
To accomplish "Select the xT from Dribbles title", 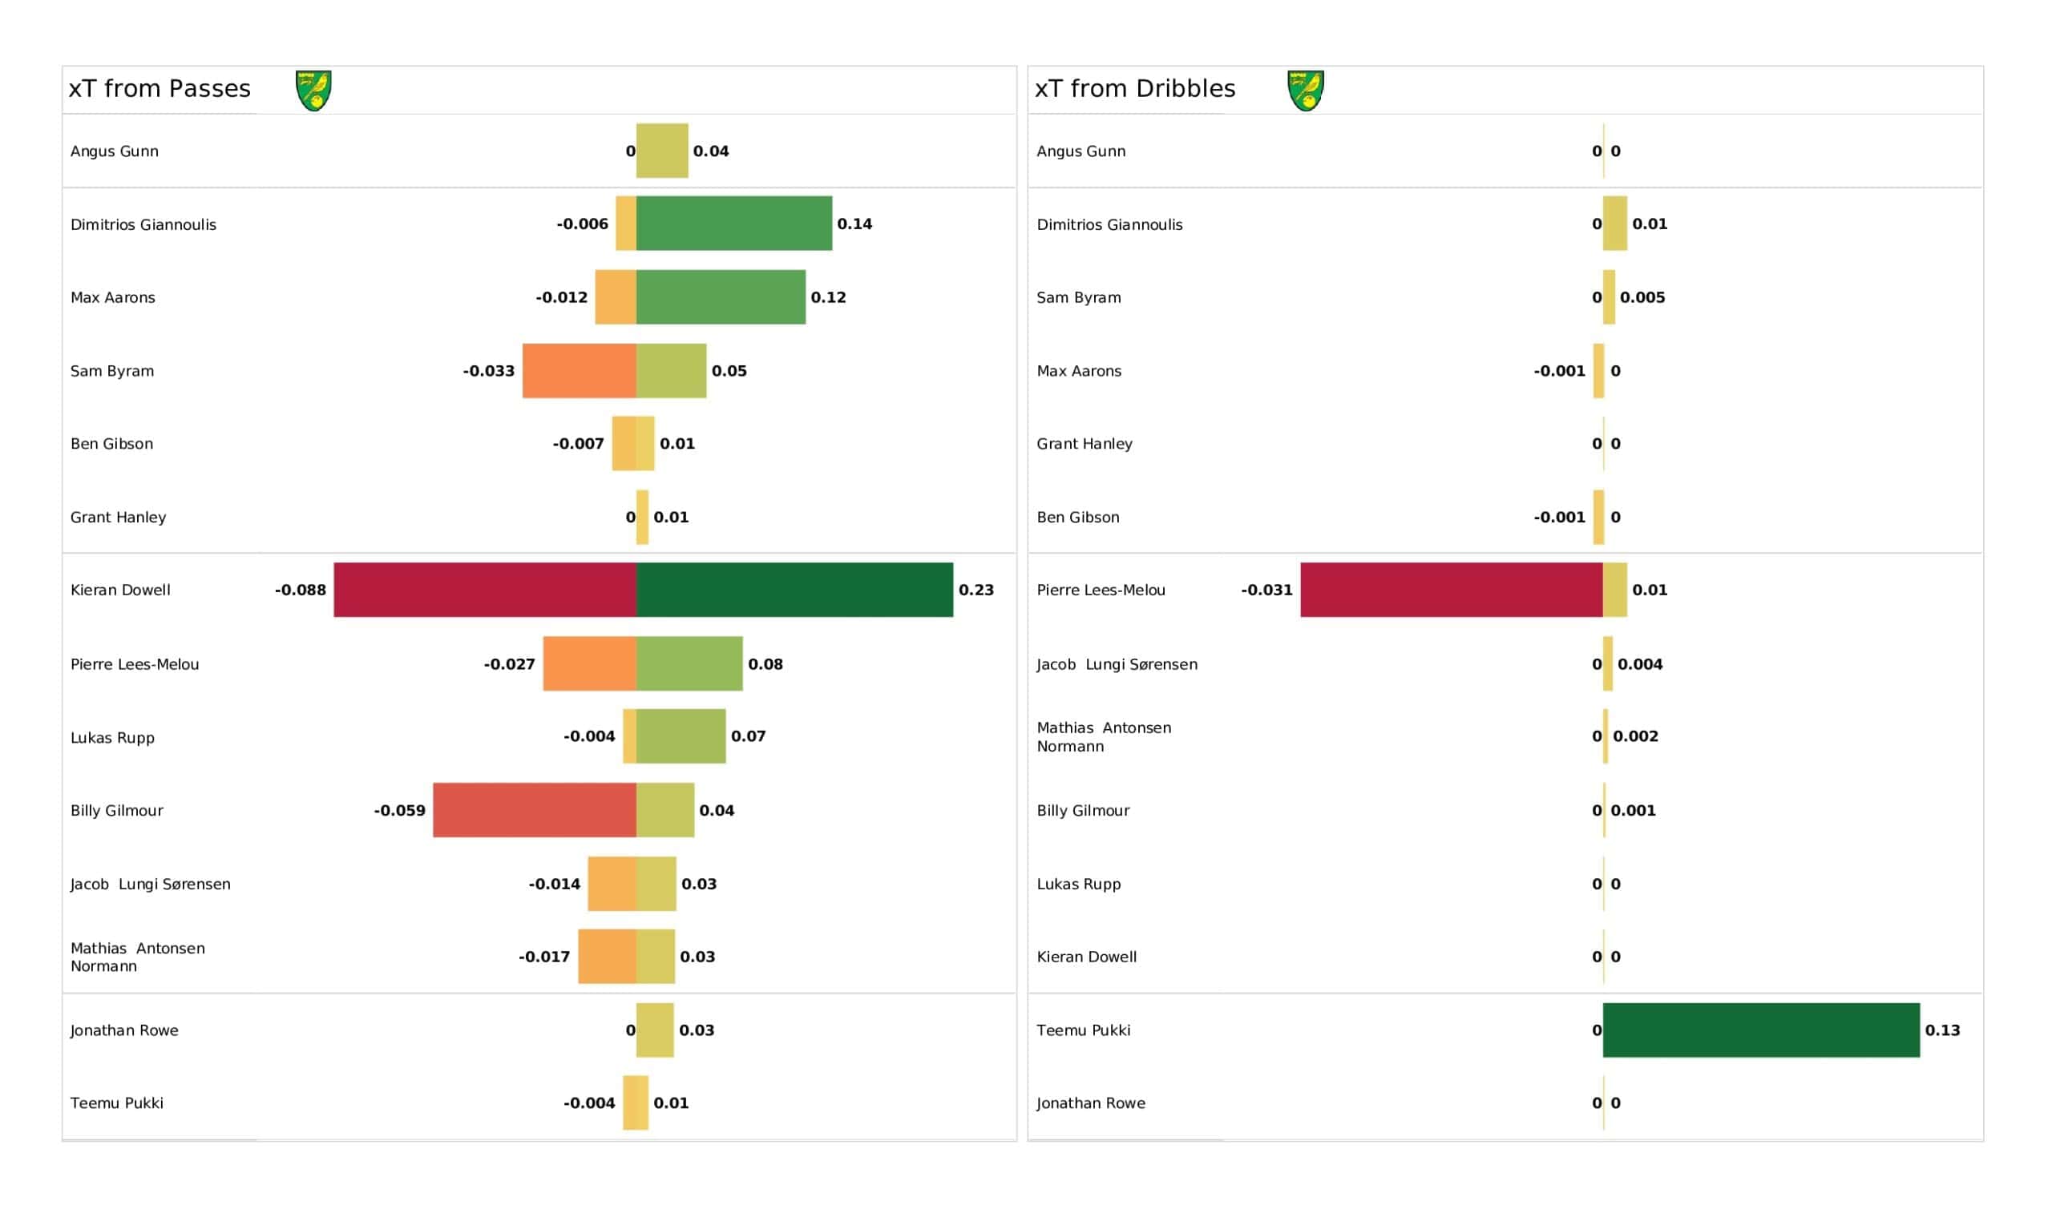I will (x=1134, y=89).
